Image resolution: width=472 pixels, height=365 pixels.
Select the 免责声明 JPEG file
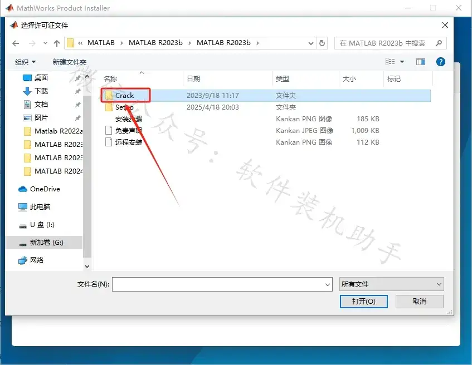pos(129,131)
